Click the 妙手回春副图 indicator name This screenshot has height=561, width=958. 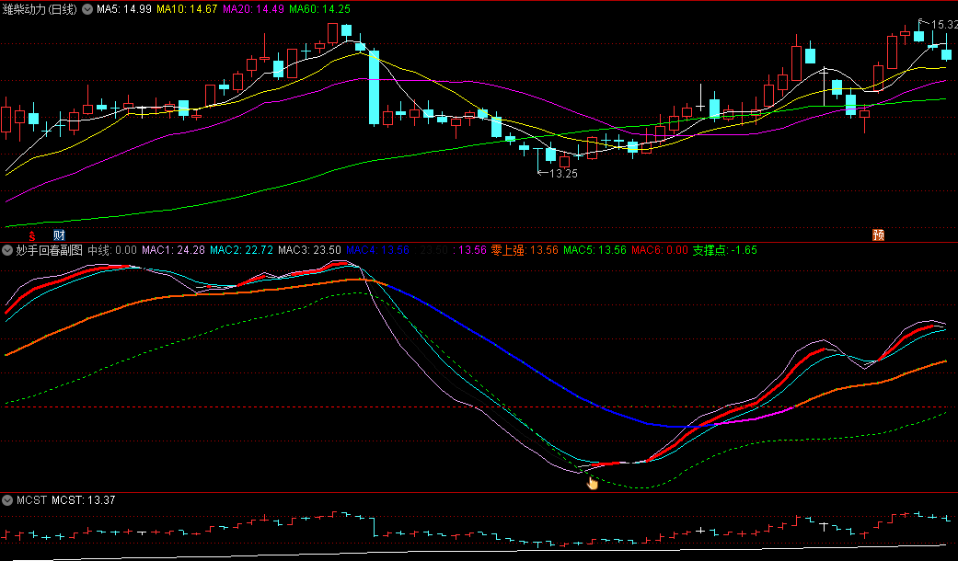pos(49,250)
